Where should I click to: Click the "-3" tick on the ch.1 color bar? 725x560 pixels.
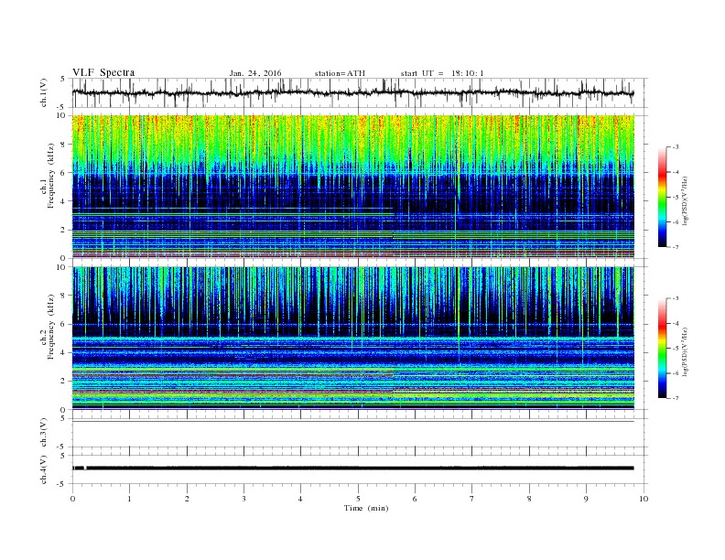(x=676, y=147)
